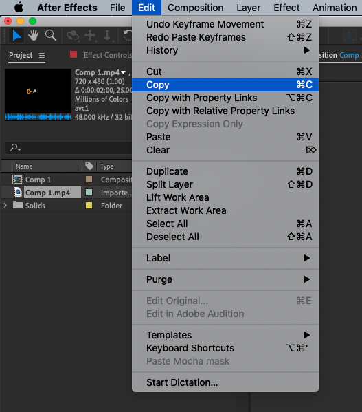Click the teal label swatch for Comp 1.mp4
Screen dimensions: 362x412
89,193
